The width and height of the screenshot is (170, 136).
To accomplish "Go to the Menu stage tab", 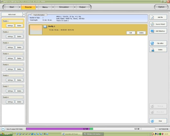I will [45, 7].
